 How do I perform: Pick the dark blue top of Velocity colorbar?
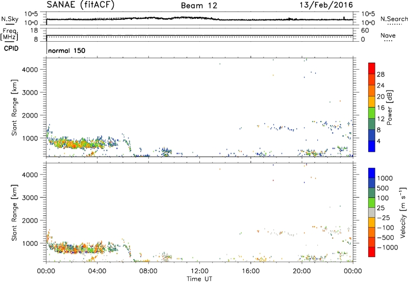pos(372,173)
